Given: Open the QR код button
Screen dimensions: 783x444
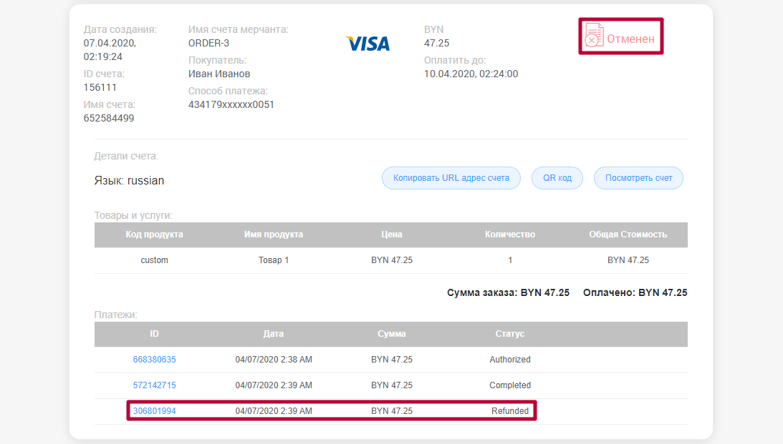Looking at the screenshot, I should click(557, 178).
